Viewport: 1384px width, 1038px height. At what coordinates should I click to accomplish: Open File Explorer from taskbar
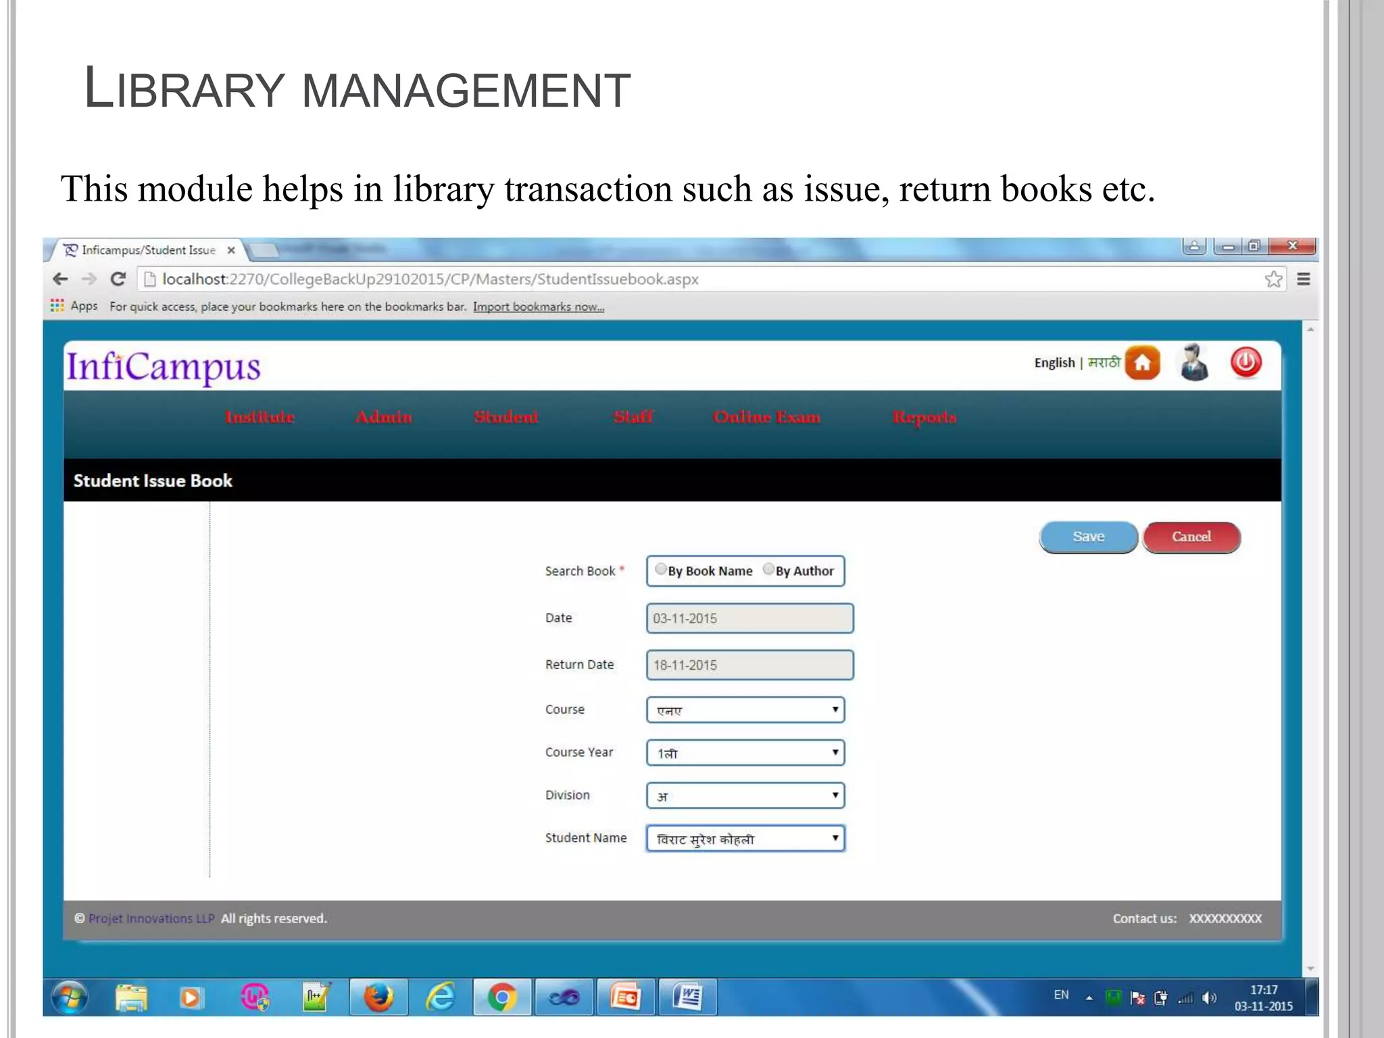132,997
